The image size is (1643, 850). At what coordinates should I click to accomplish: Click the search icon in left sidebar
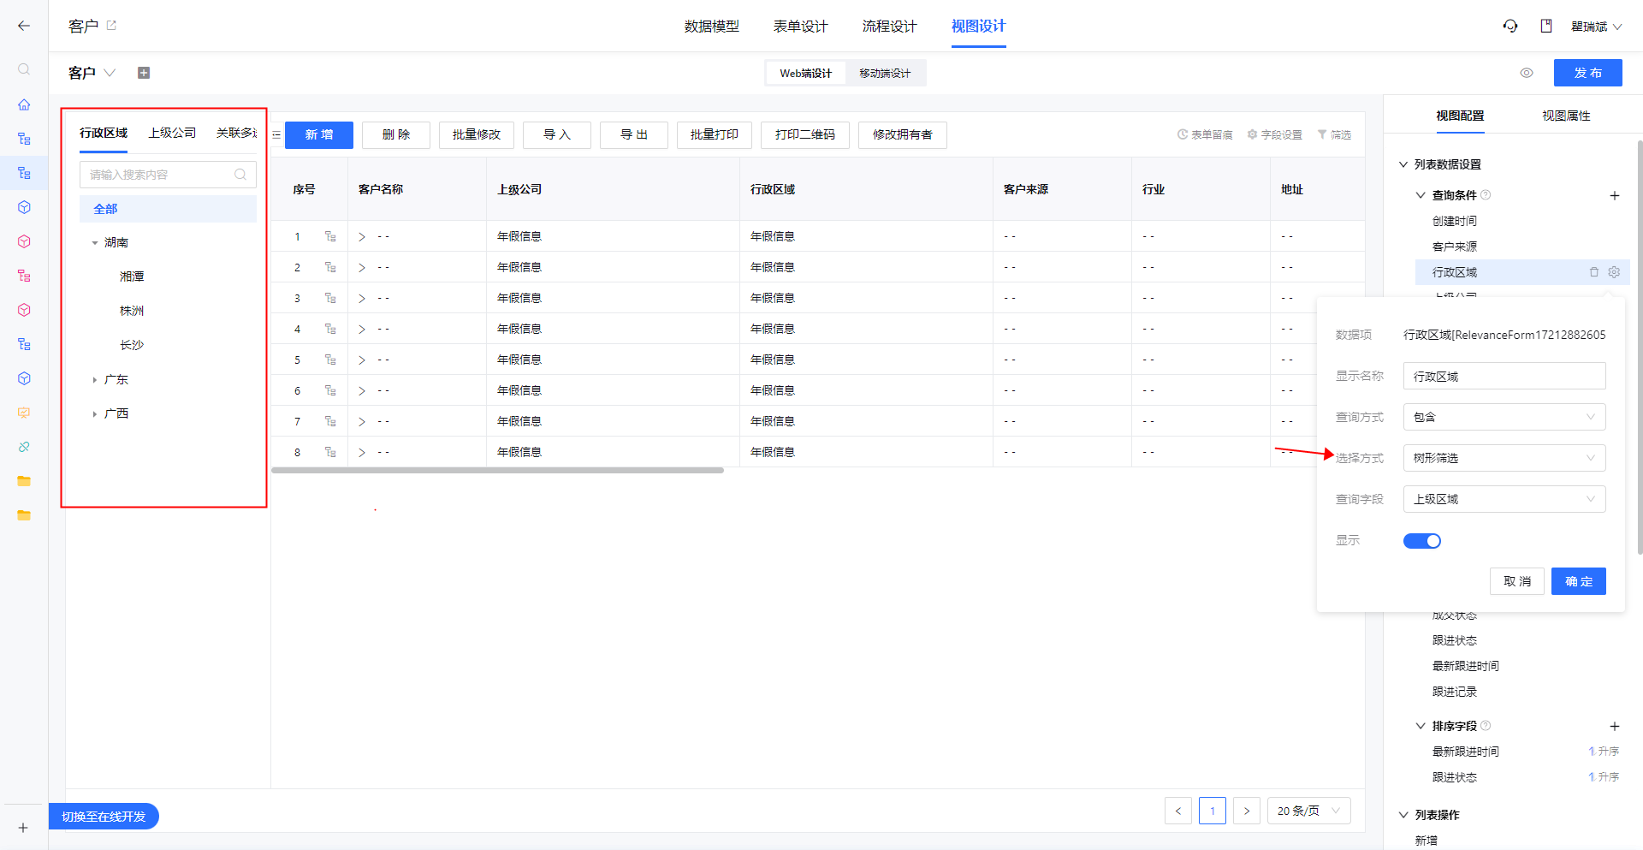pyautogui.click(x=24, y=69)
